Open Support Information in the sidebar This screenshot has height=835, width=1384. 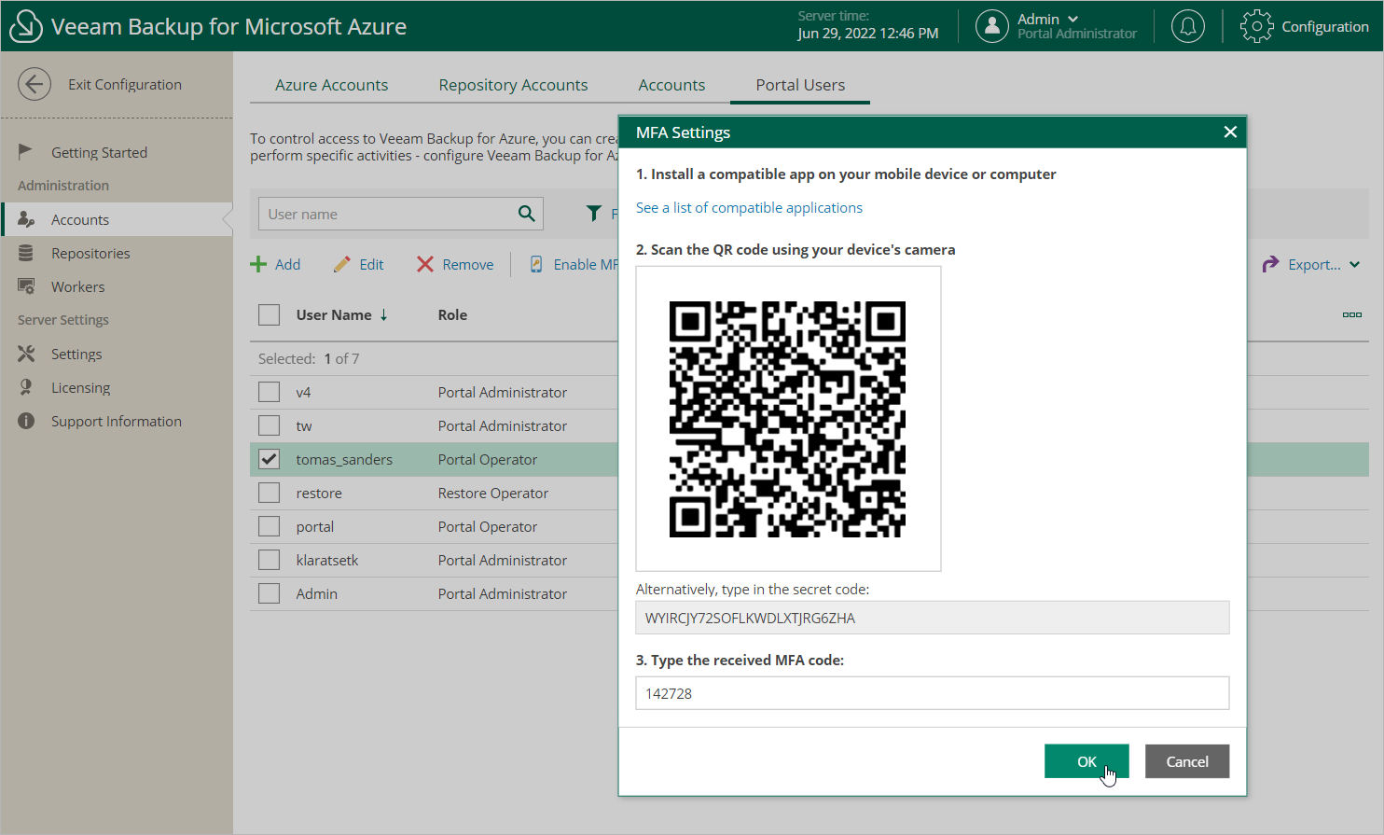(x=117, y=421)
